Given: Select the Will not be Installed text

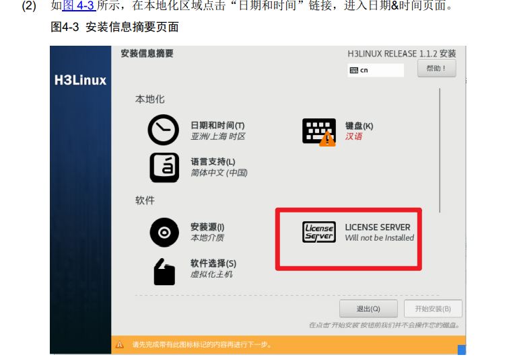Looking at the screenshot, I should (380, 238).
